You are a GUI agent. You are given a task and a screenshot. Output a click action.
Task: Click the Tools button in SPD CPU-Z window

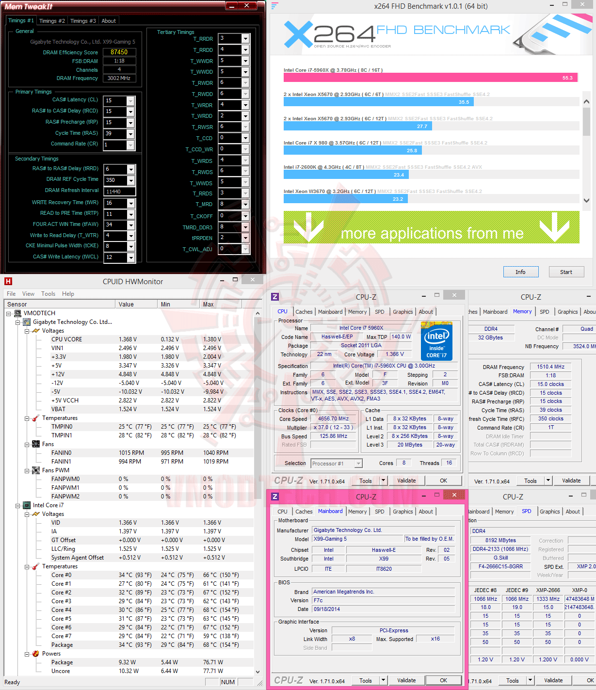[x=513, y=681]
